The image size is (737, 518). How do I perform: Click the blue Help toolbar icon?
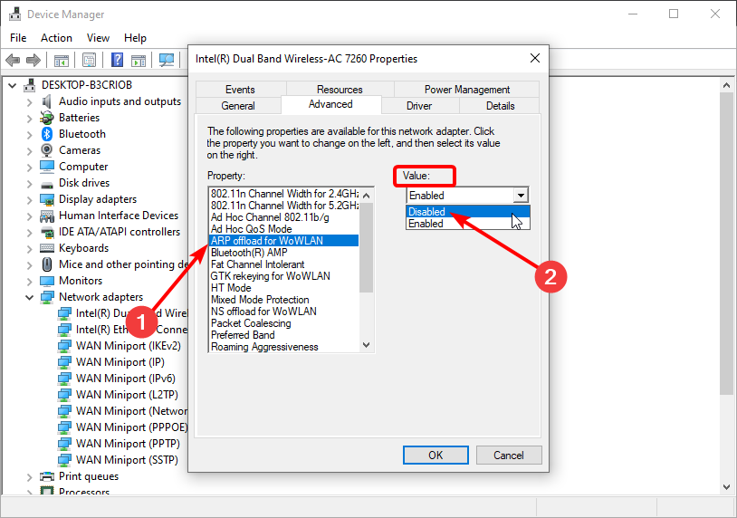click(x=117, y=60)
